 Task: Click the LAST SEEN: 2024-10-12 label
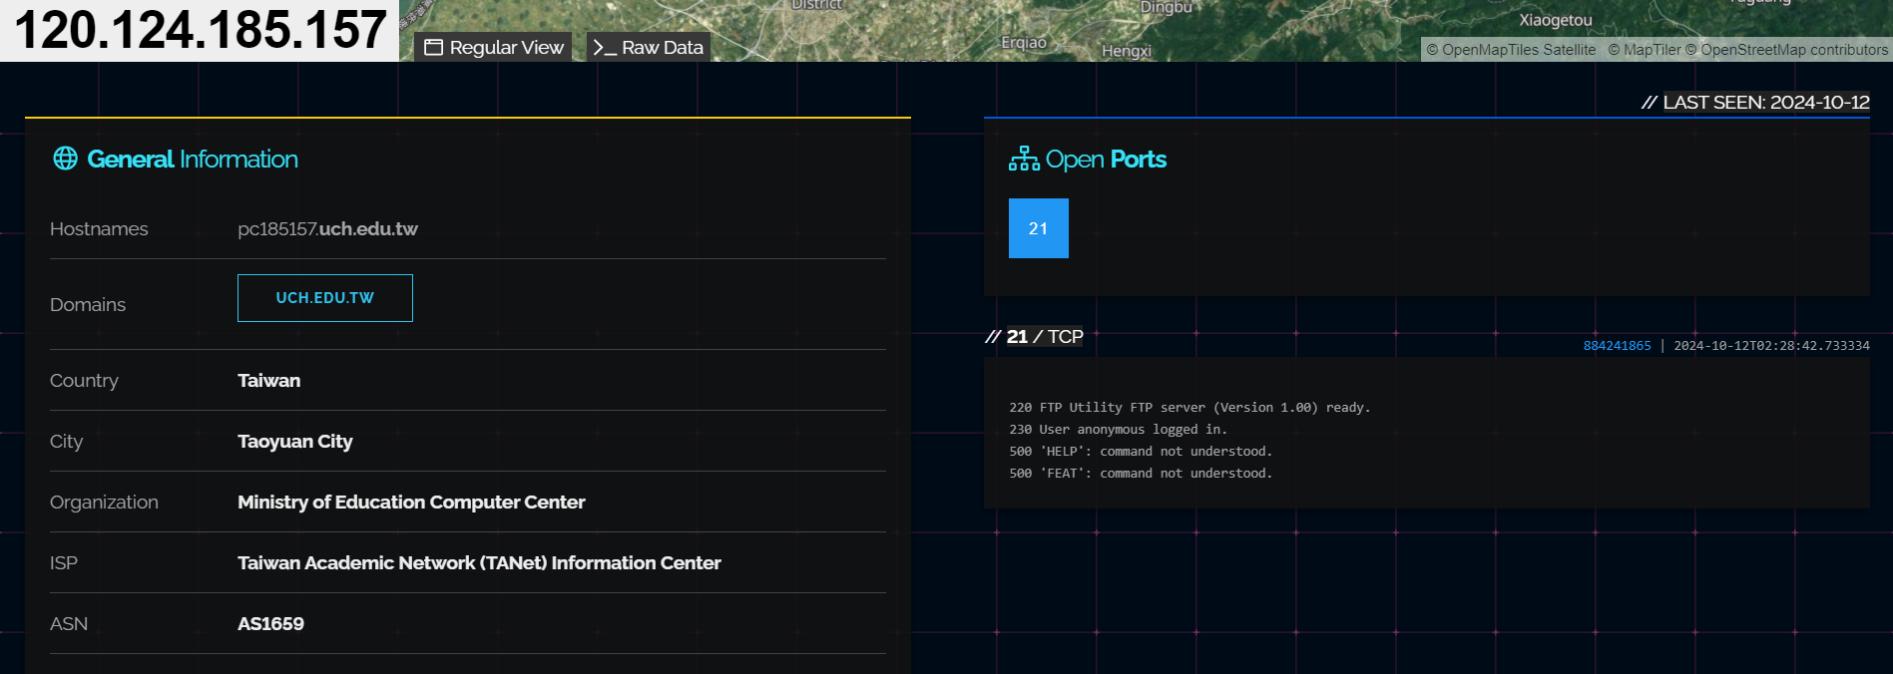point(1766,103)
